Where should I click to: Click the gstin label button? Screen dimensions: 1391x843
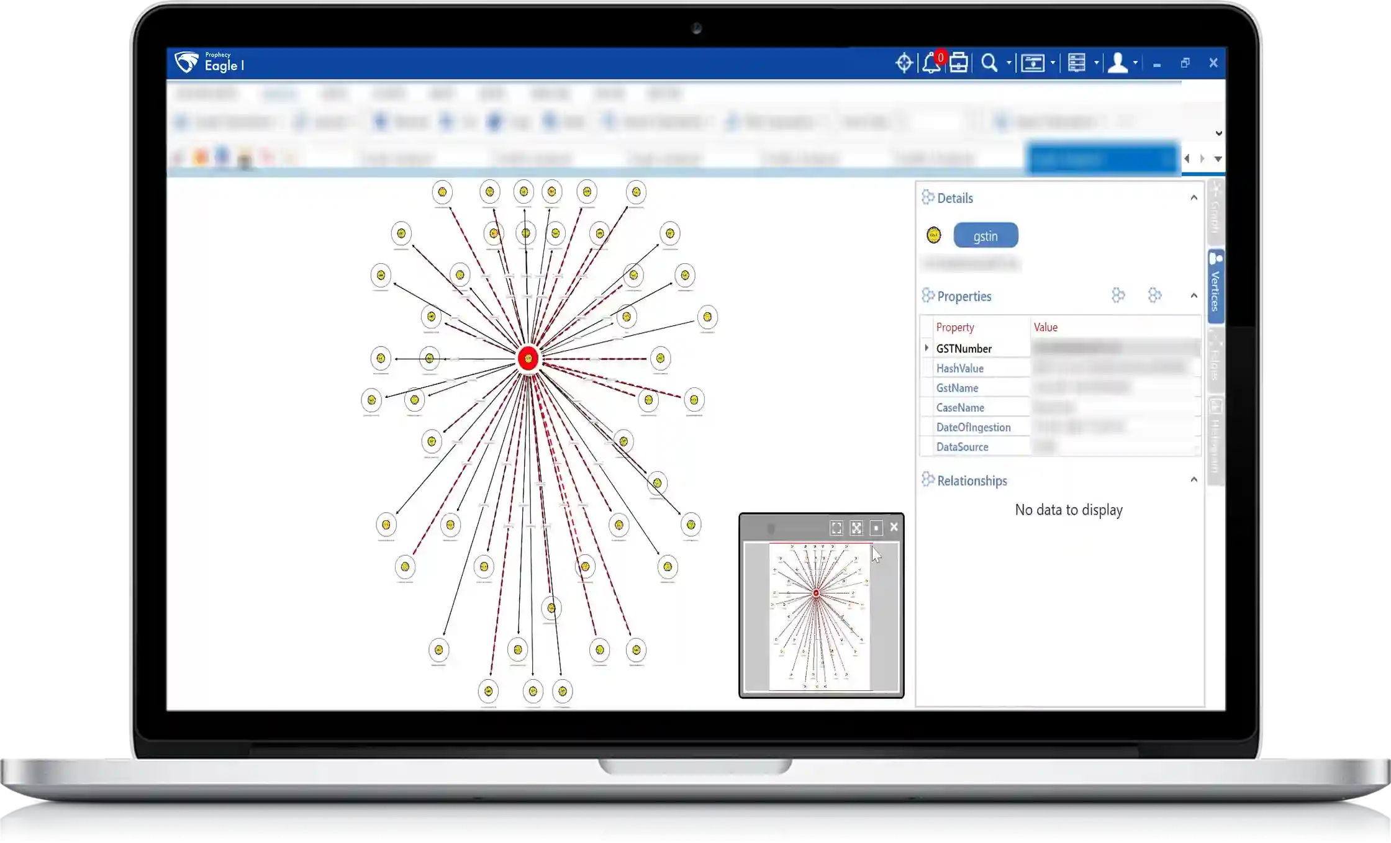985,236
